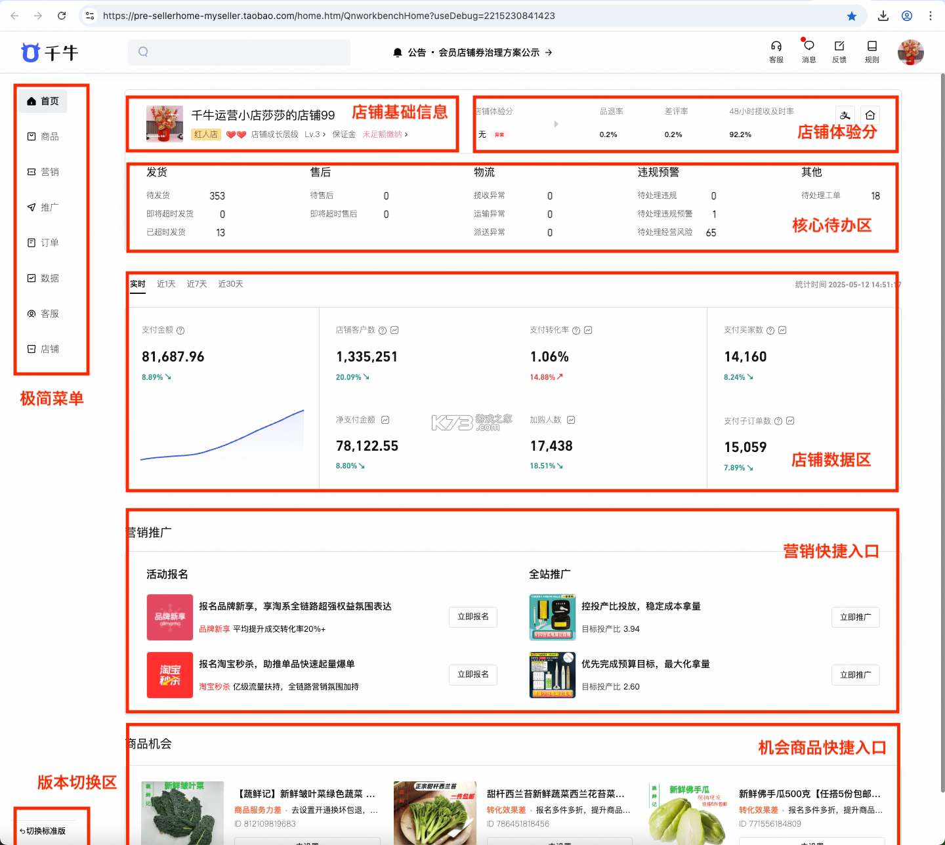Click the help icon beside 支付子订单数

[778, 421]
